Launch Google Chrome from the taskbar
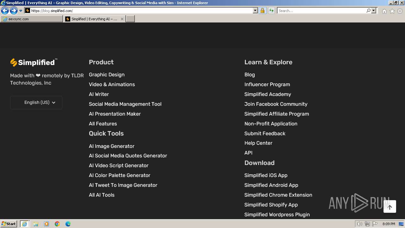Image resolution: width=405 pixels, height=228 pixels. click(57, 224)
